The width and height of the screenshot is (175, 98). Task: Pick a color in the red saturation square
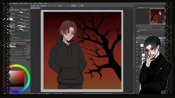(x=16, y=79)
